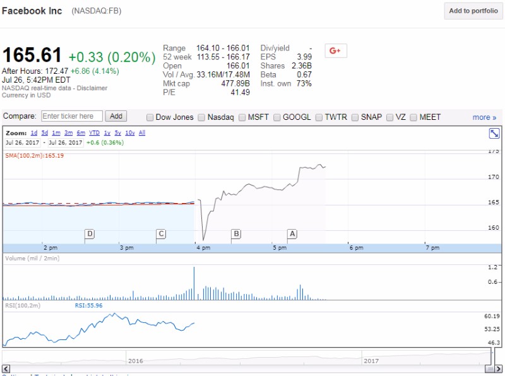Click the Add ticker button
The width and height of the screenshot is (505, 376).
tap(116, 116)
